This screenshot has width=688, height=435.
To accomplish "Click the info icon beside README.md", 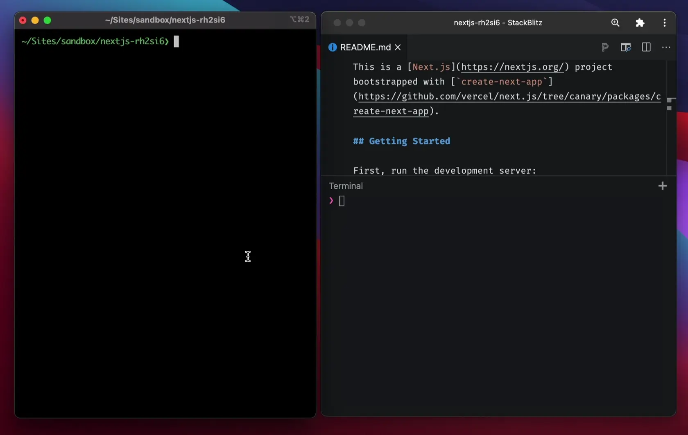I will pyautogui.click(x=332, y=47).
